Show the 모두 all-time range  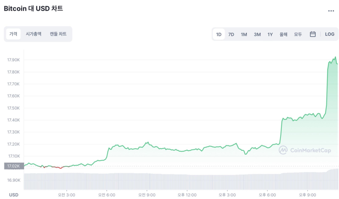pos(298,34)
